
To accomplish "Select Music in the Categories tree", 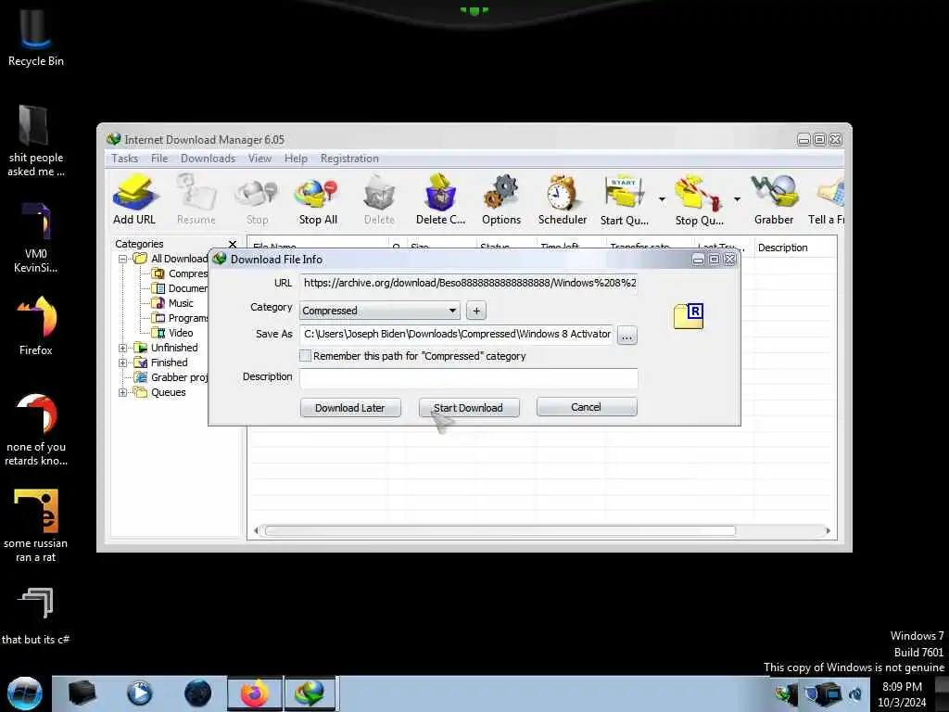I will tap(181, 303).
